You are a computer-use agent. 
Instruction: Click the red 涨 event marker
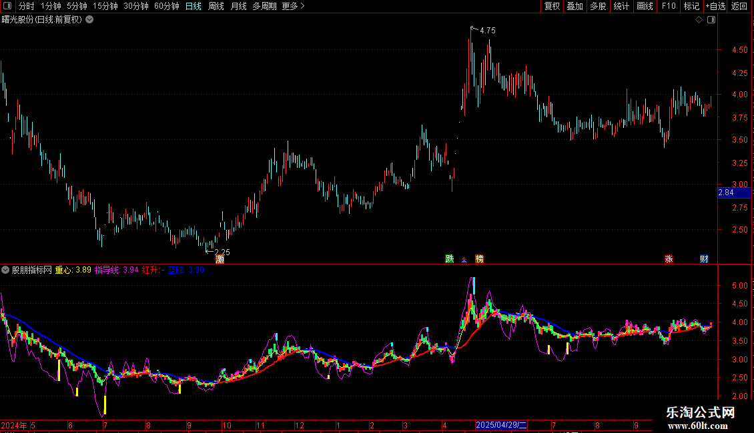pyautogui.click(x=669, y=258)
